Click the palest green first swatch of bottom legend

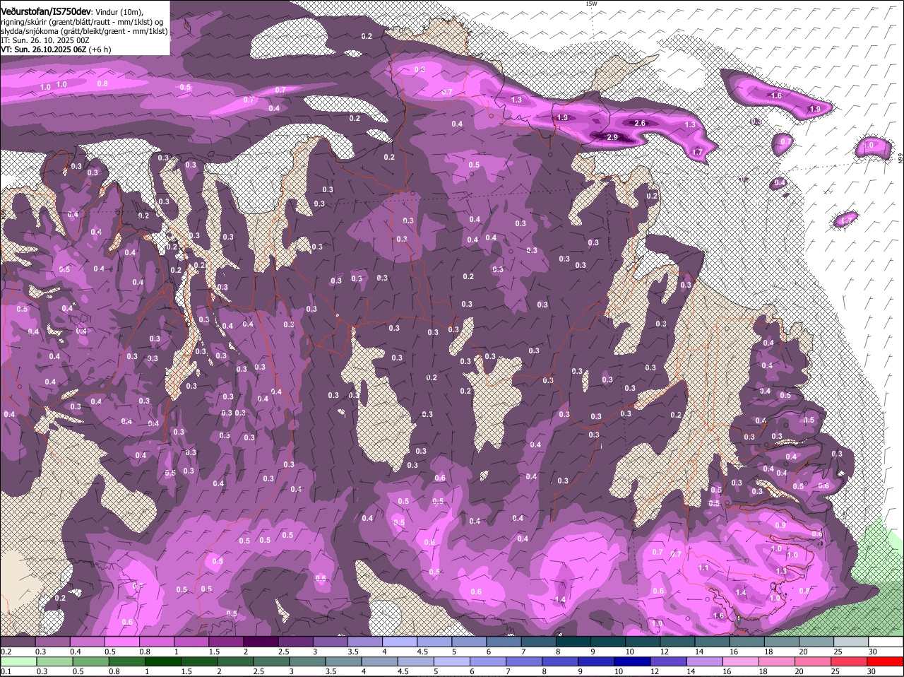click(18, 661)
